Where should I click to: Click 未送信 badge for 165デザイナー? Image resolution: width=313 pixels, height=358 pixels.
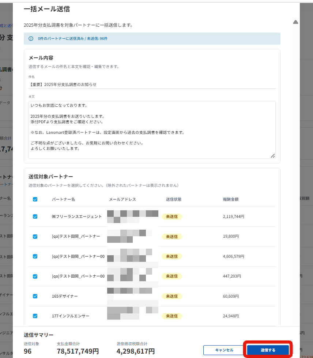pyautogui.click(x=172, y=296)
